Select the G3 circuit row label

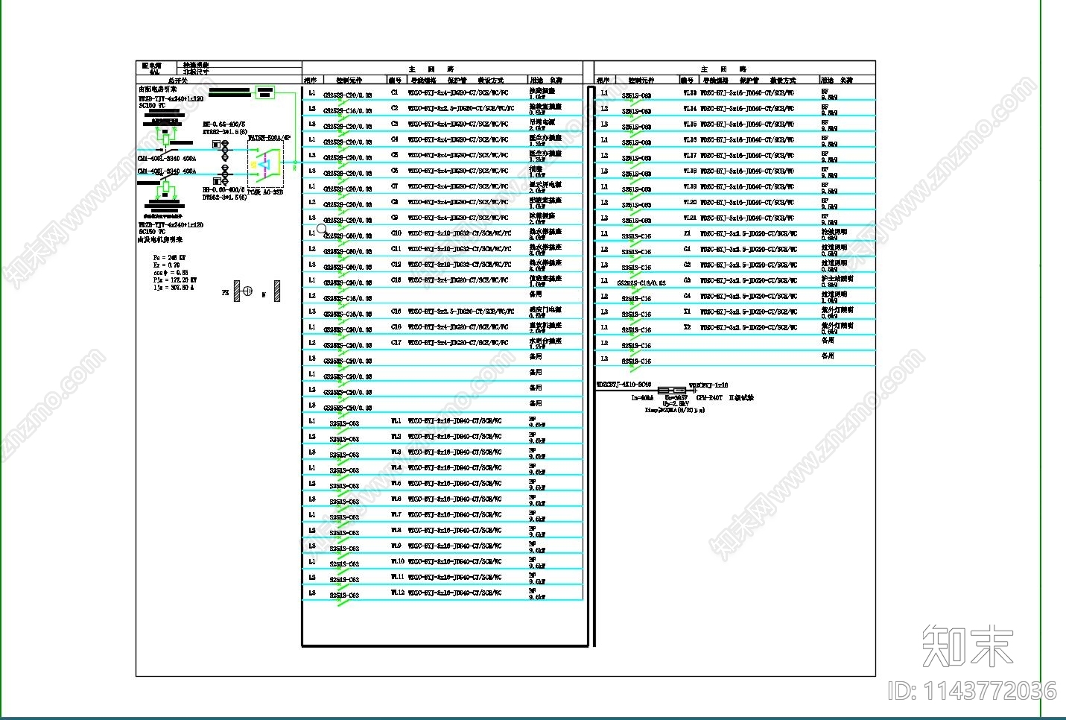687,280
